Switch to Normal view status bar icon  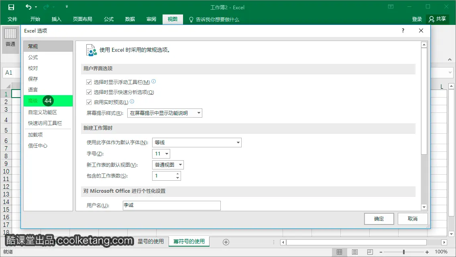(x=339, y=252)
